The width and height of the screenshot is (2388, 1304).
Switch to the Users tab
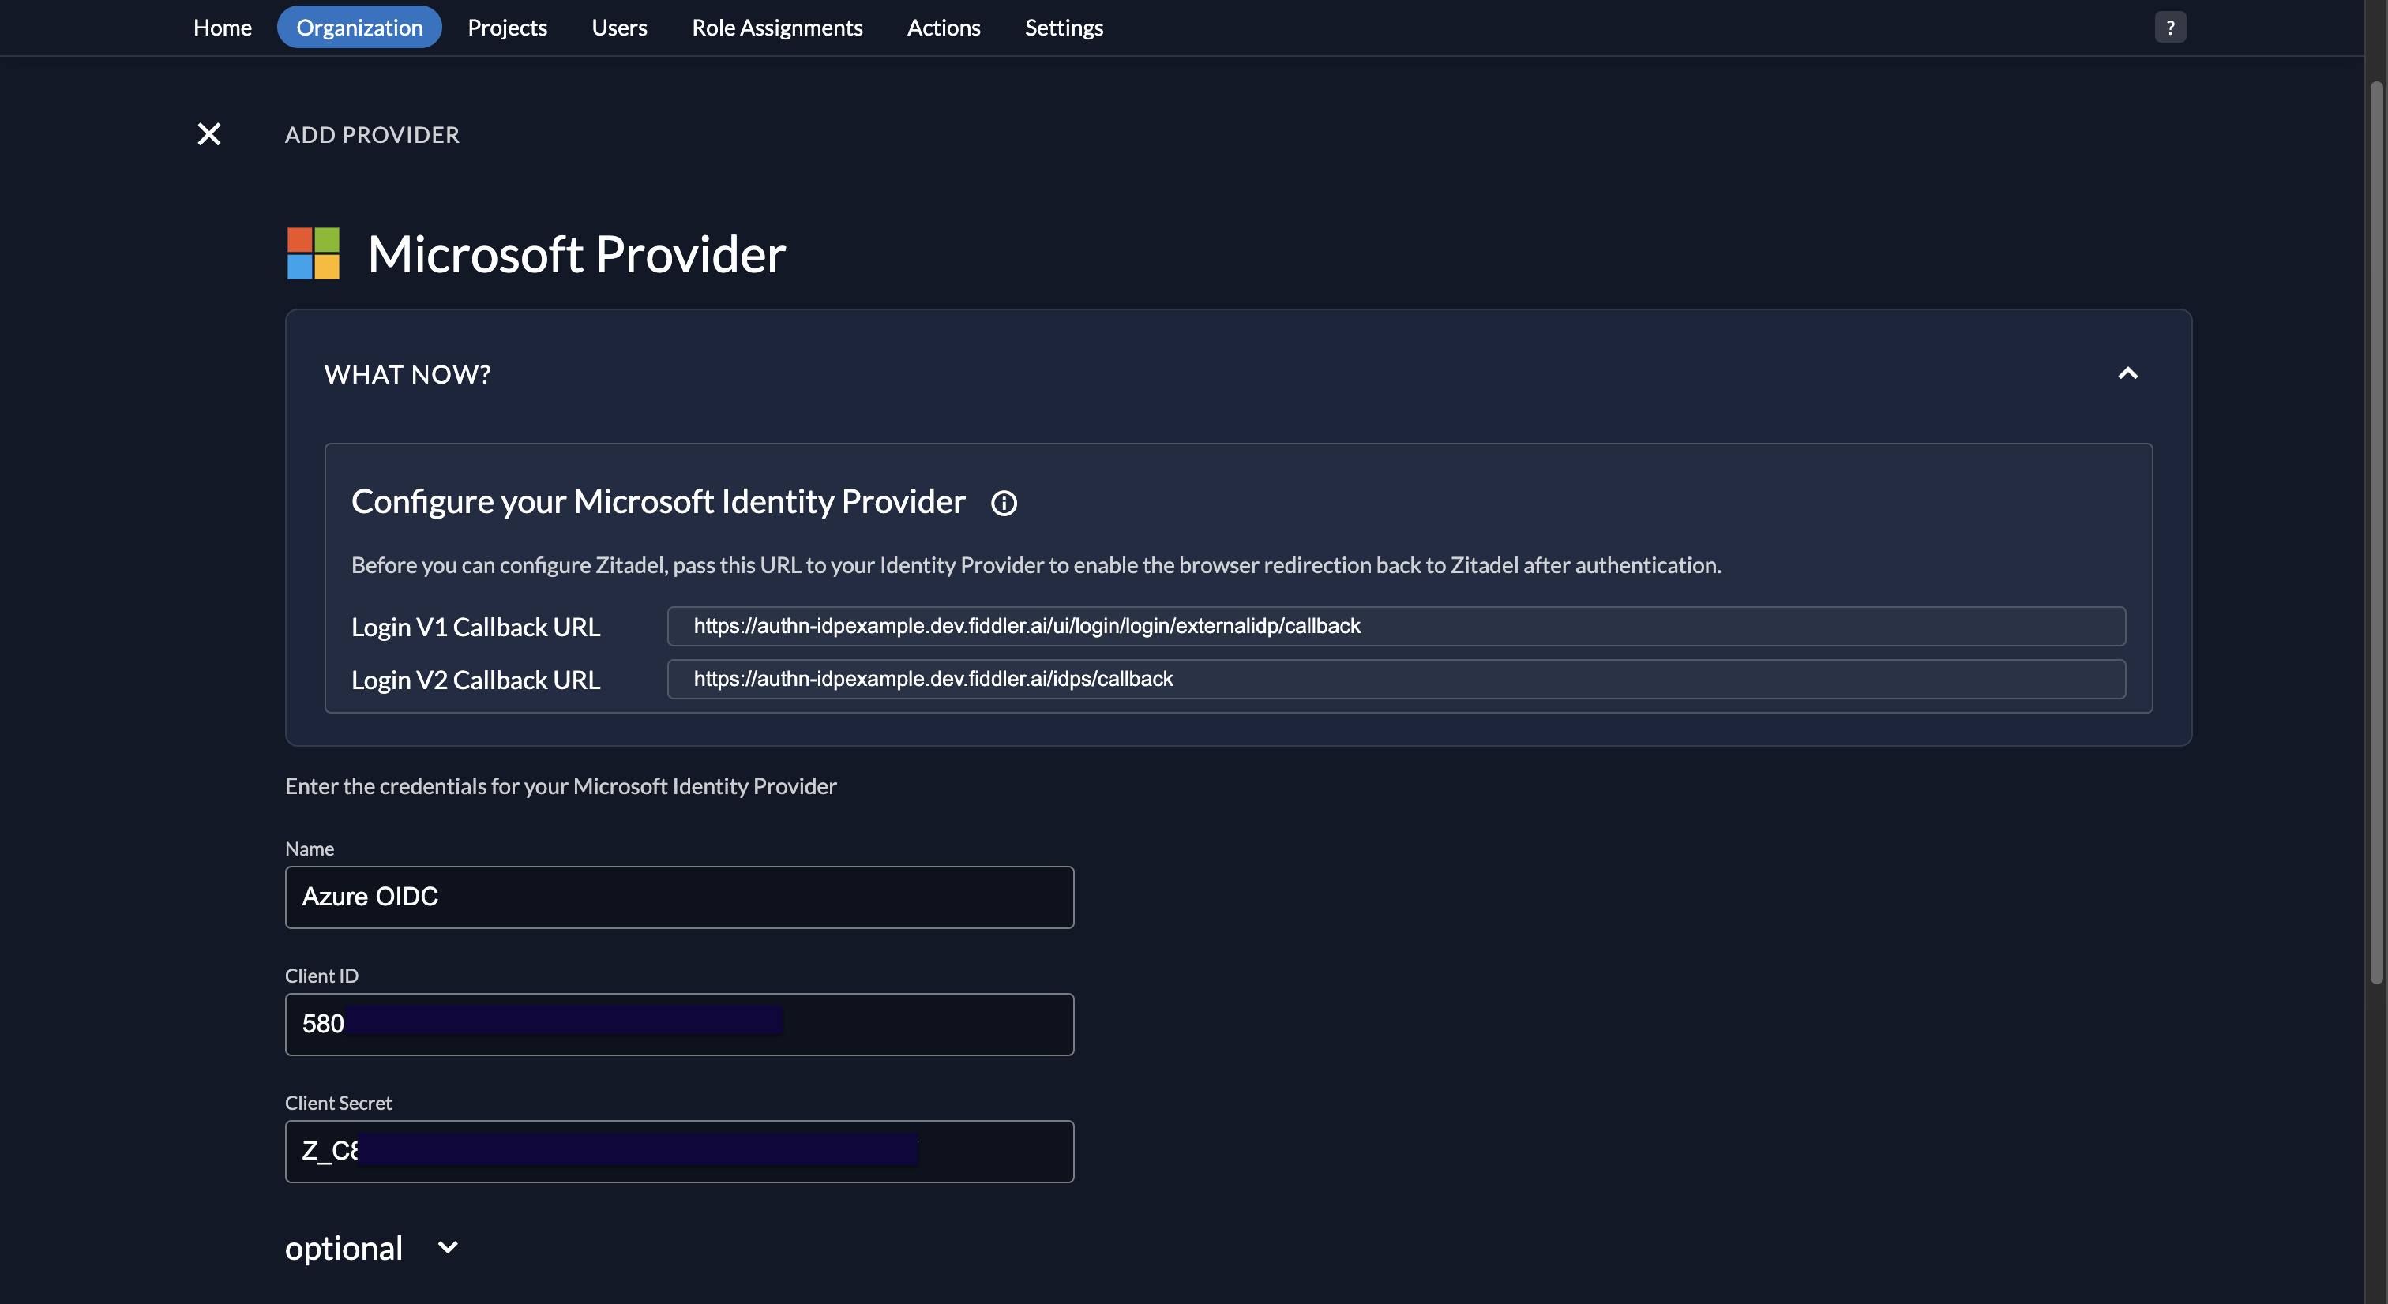click(x=619, y=28)
